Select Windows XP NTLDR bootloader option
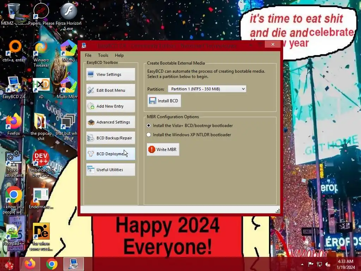Screen dimensions: 361x271 click(189, 135)
